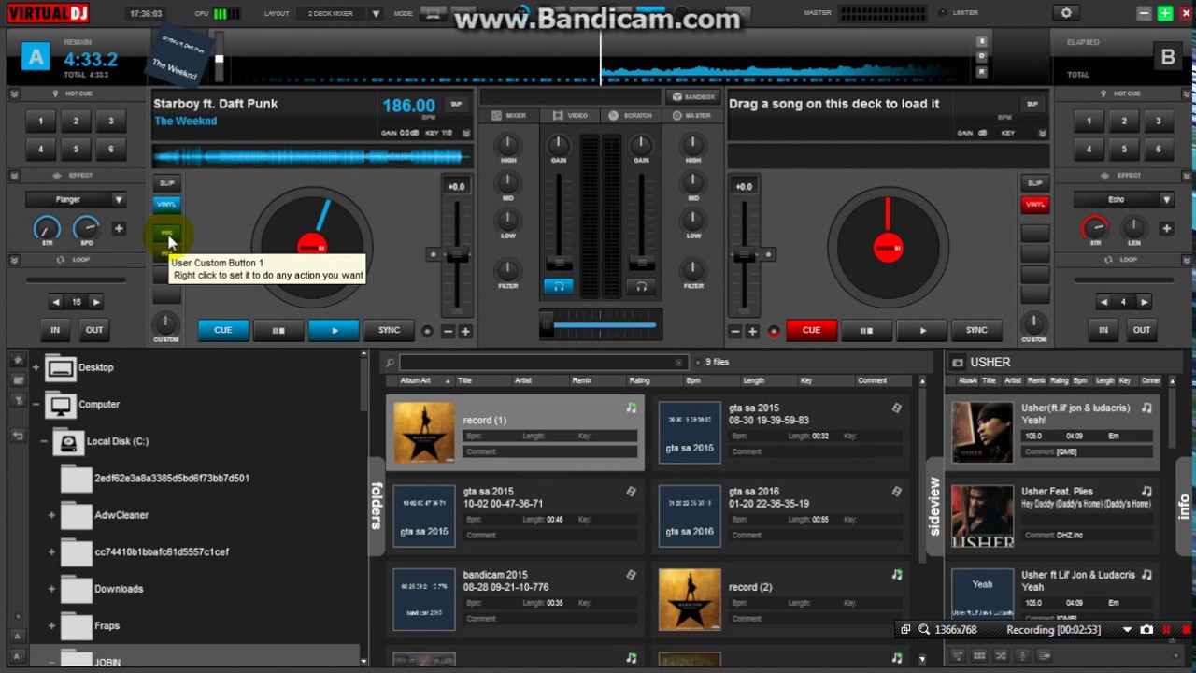Image resolution: width=1196 pixels, height=673 pixels.
Task: Toggle deck A headphone cue (PFL)
Action: (559, 287)
